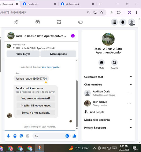Click More options button
This screenshot has width=141, height=152.
tap(58, 54)
